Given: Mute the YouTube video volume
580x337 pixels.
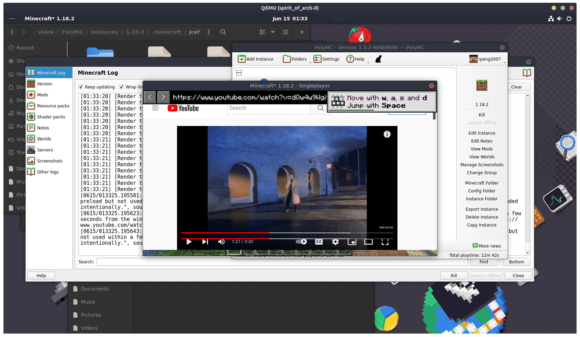Looking at the screenshot, I should point(221,242).
